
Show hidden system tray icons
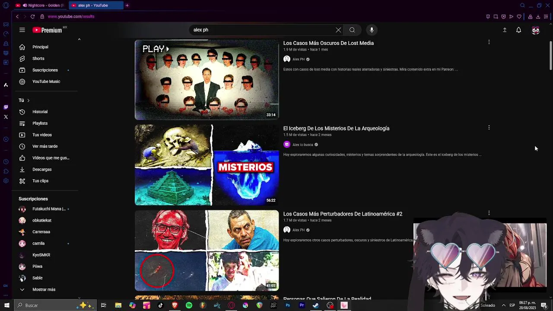(x=503, y=305)
